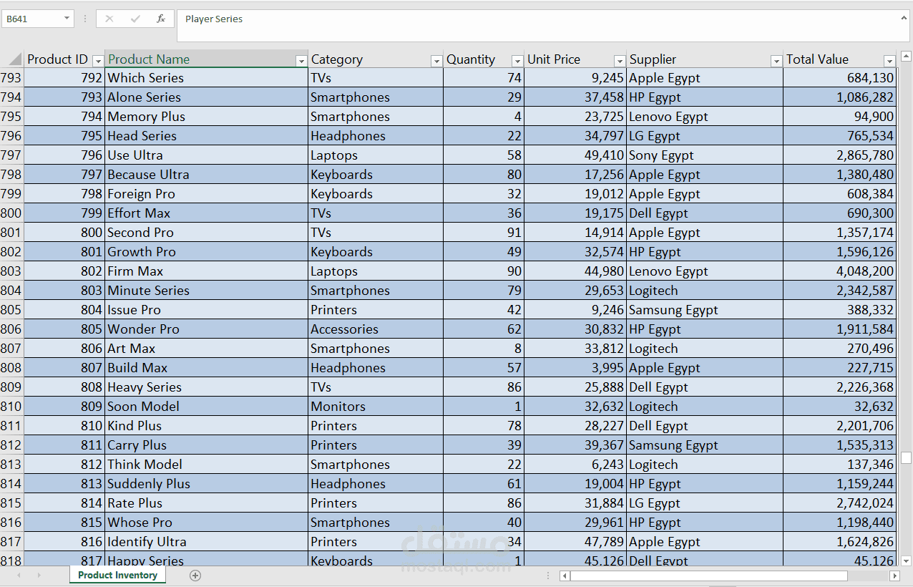Open the Total Value filter dropdown
The height and width of the screenshot is (587, 913).
tap(889, 61)
